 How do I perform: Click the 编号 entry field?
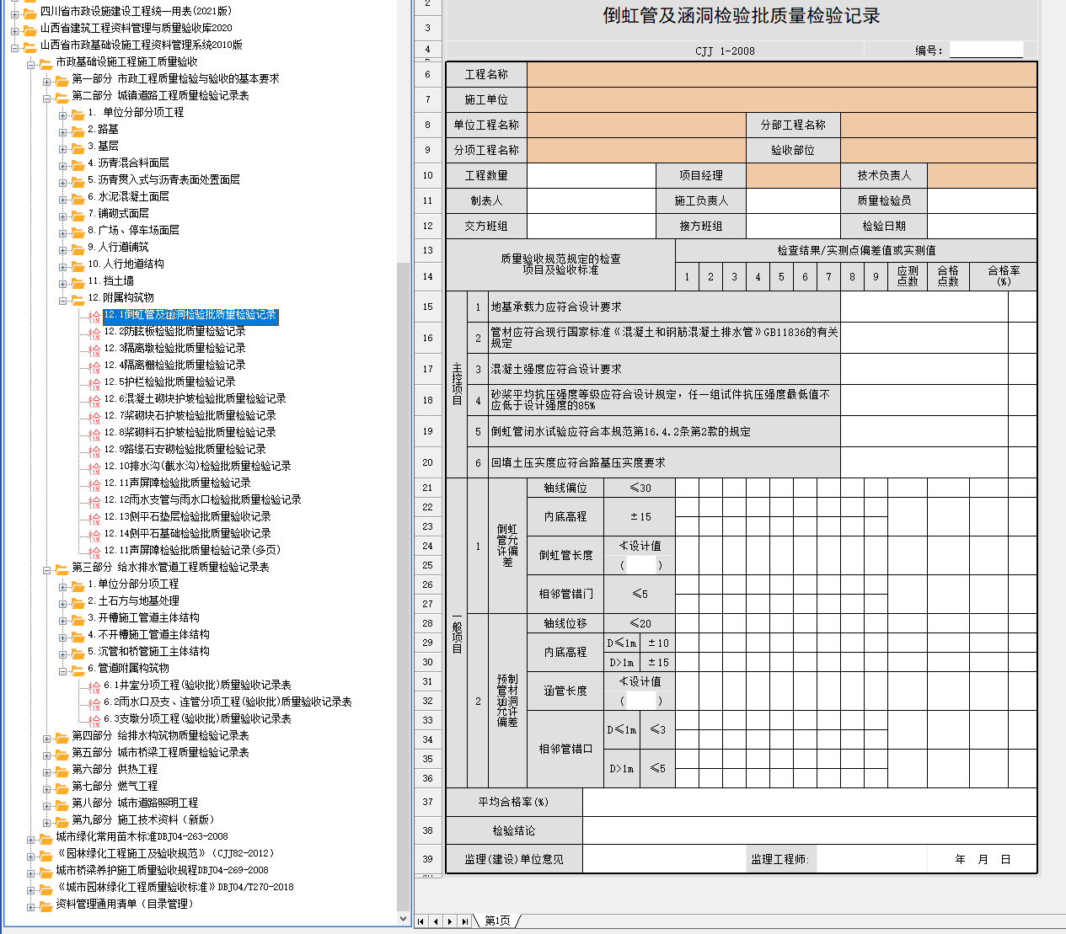pyautogui.click(x=986, y=50)
